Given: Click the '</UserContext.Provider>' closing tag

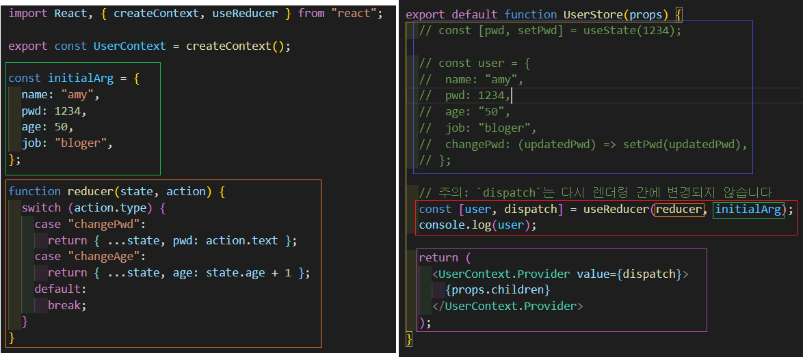Looking at the screenshot, I should point(508,306).
